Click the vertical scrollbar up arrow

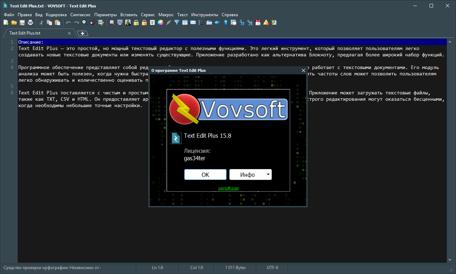coord(449,42)
